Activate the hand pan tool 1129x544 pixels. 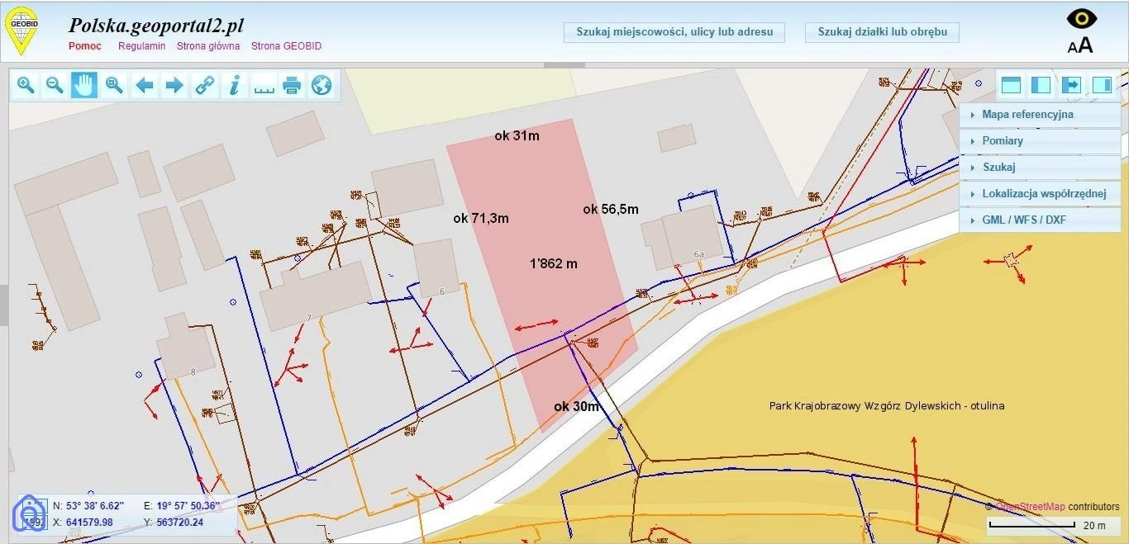pos(83,85)
